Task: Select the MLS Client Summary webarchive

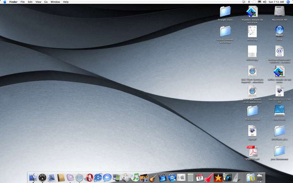Action: [252, 71]
